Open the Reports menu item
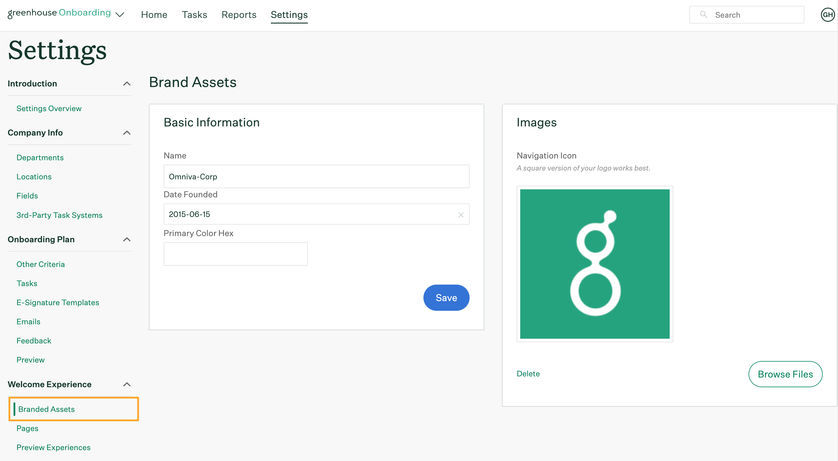 [x=239, y=15]
